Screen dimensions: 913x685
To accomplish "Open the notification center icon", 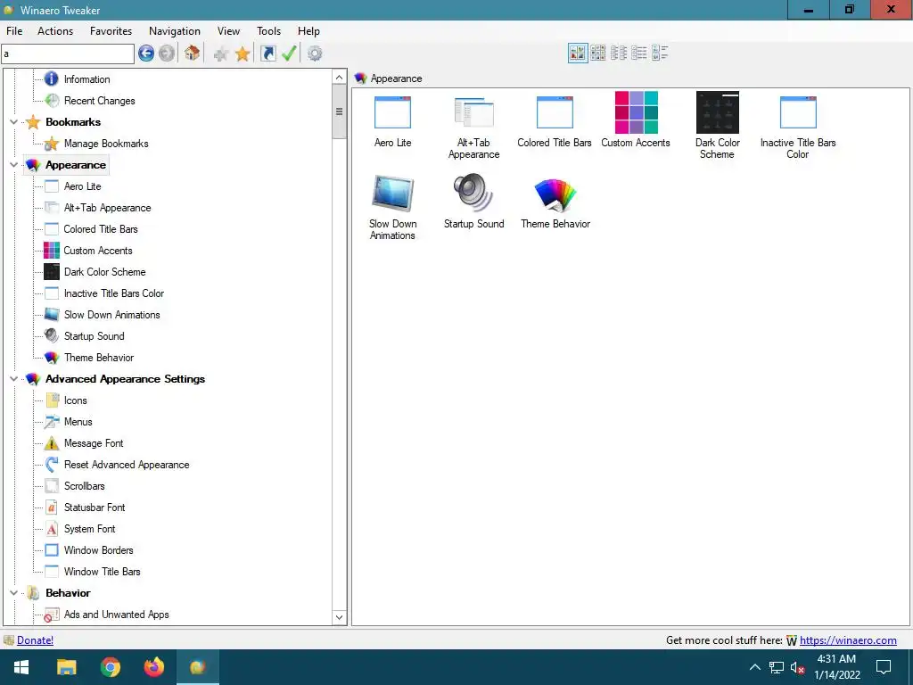I will (x=884, y=667).
